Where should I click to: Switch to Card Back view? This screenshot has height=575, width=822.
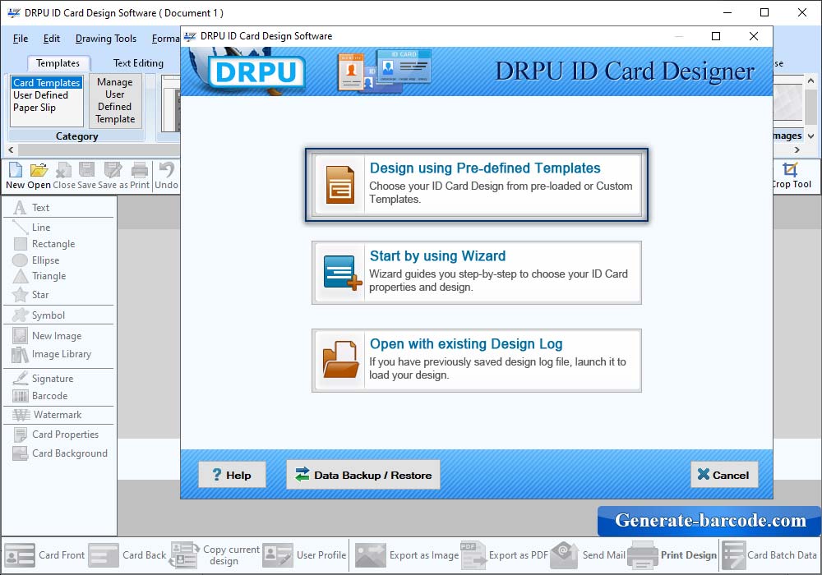(127, 555)
